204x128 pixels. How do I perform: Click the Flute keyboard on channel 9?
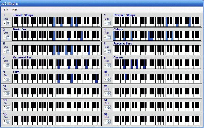pos(56,78)
